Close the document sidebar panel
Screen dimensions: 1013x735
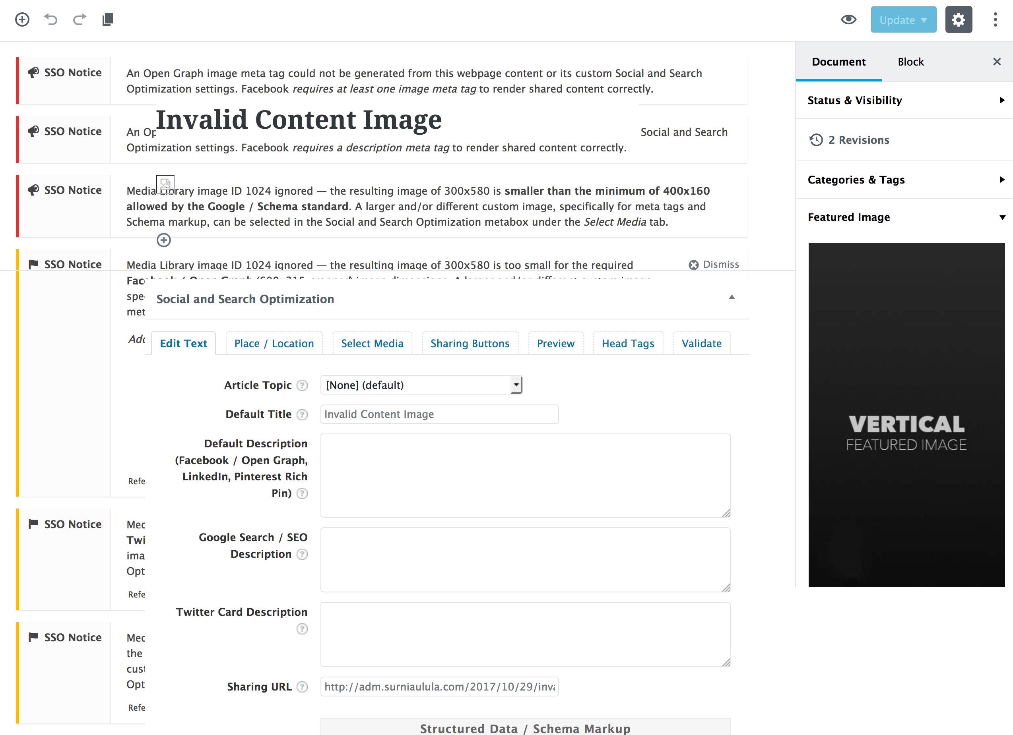(x=996, y=62)
